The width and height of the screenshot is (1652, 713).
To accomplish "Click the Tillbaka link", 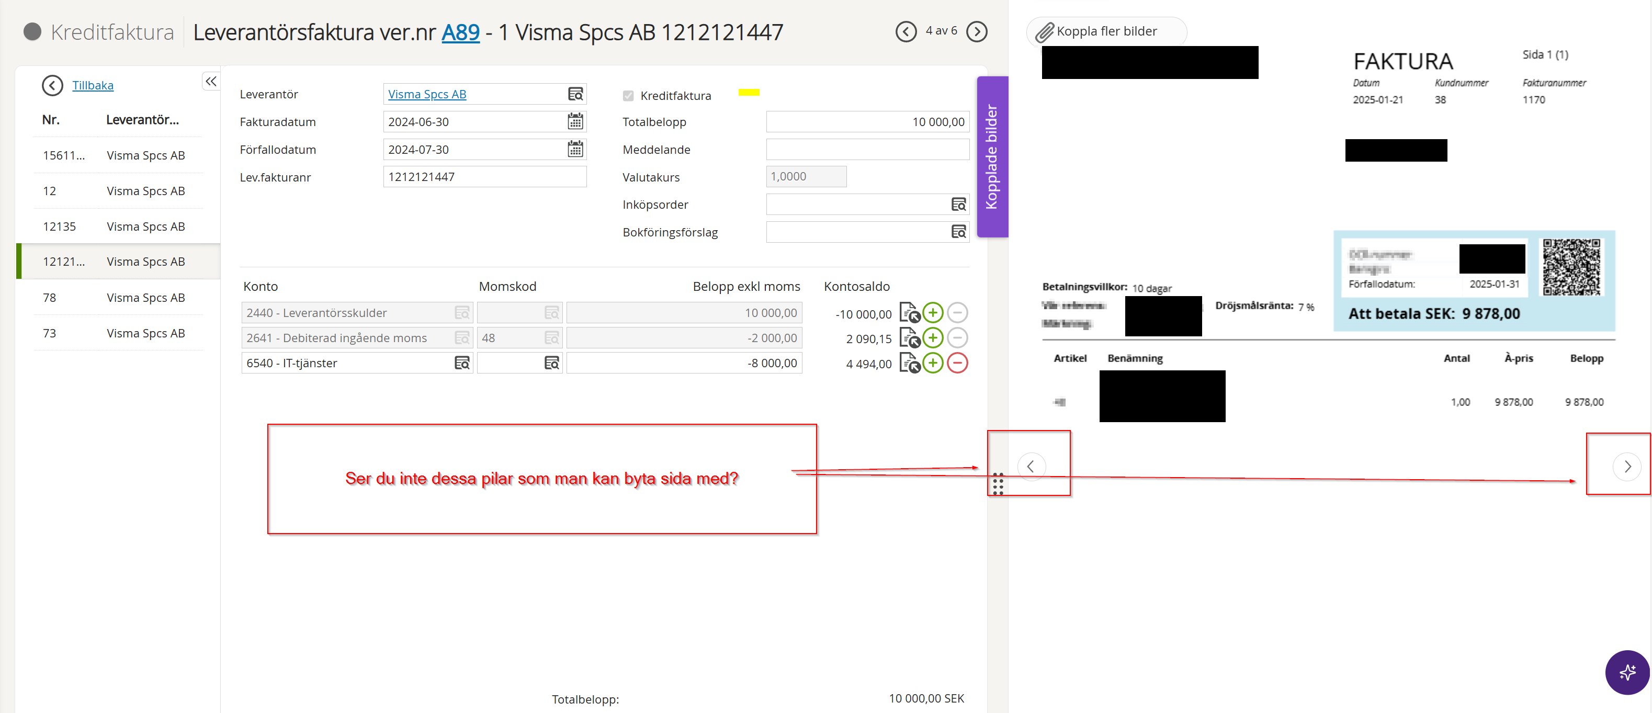I will point(93,85).
